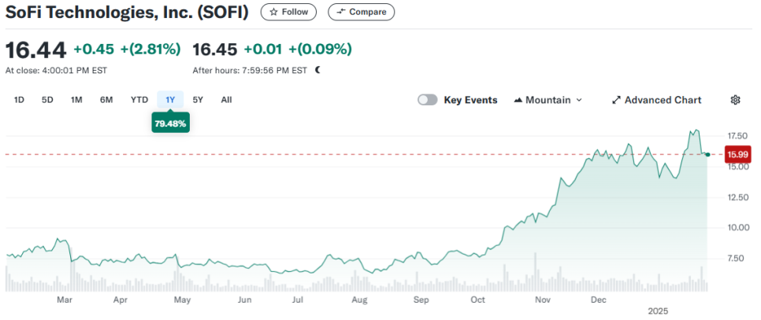Open the Mountain chart type dropdown

click(548, 100)
